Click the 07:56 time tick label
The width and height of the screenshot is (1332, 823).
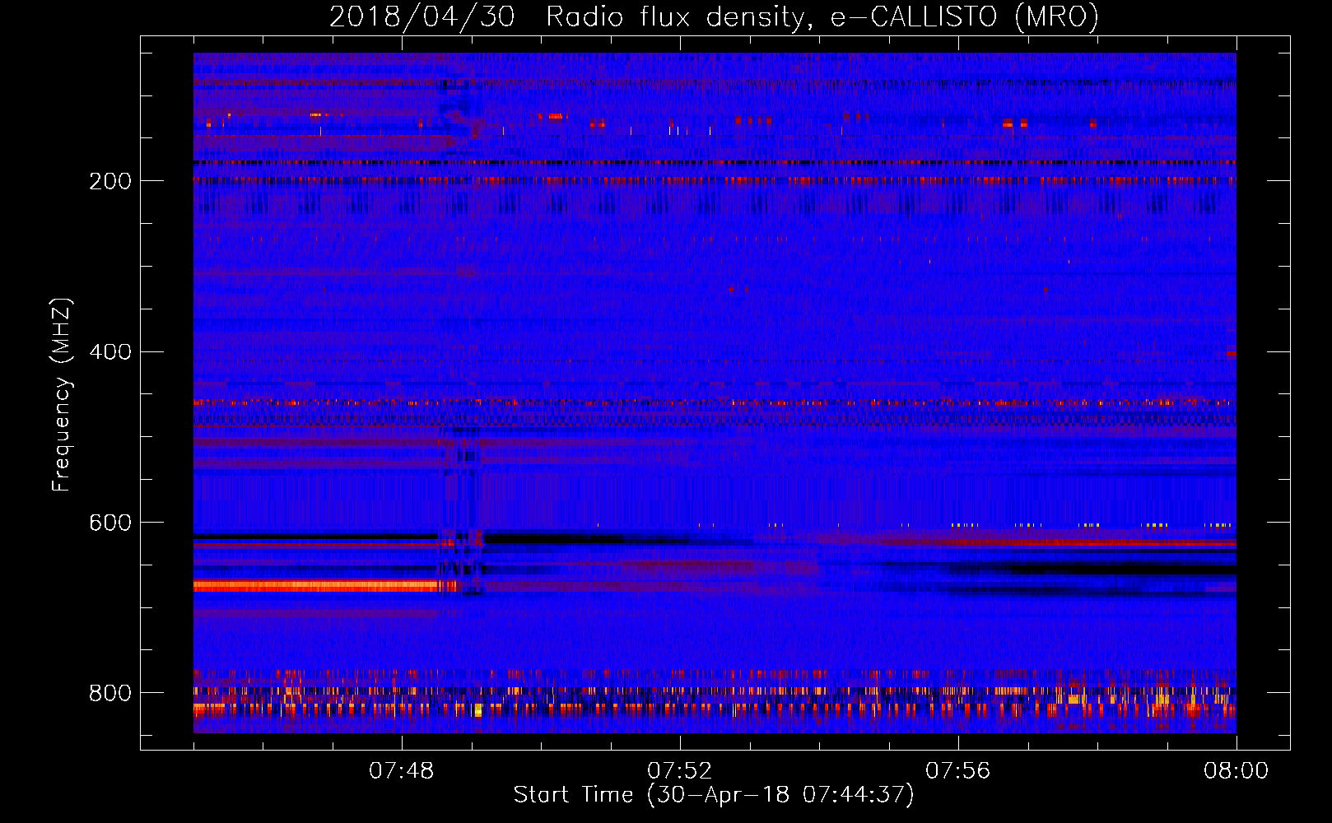957,771
